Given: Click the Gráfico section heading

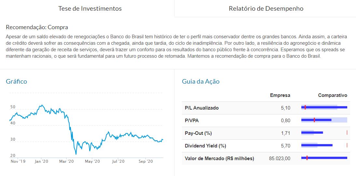Looking at the screenshot, I should [16, 81].
